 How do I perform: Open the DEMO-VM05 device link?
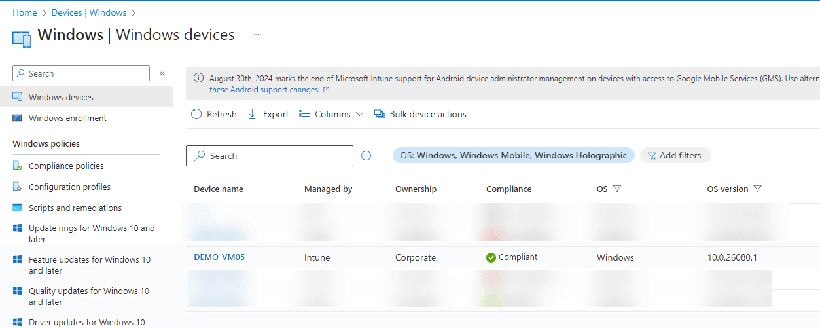219,257
